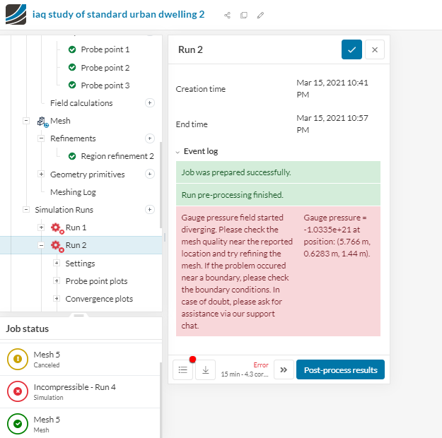Screen dimensions: 442x438
Task: Close the Run 2 panel
Action: (375, 49)
